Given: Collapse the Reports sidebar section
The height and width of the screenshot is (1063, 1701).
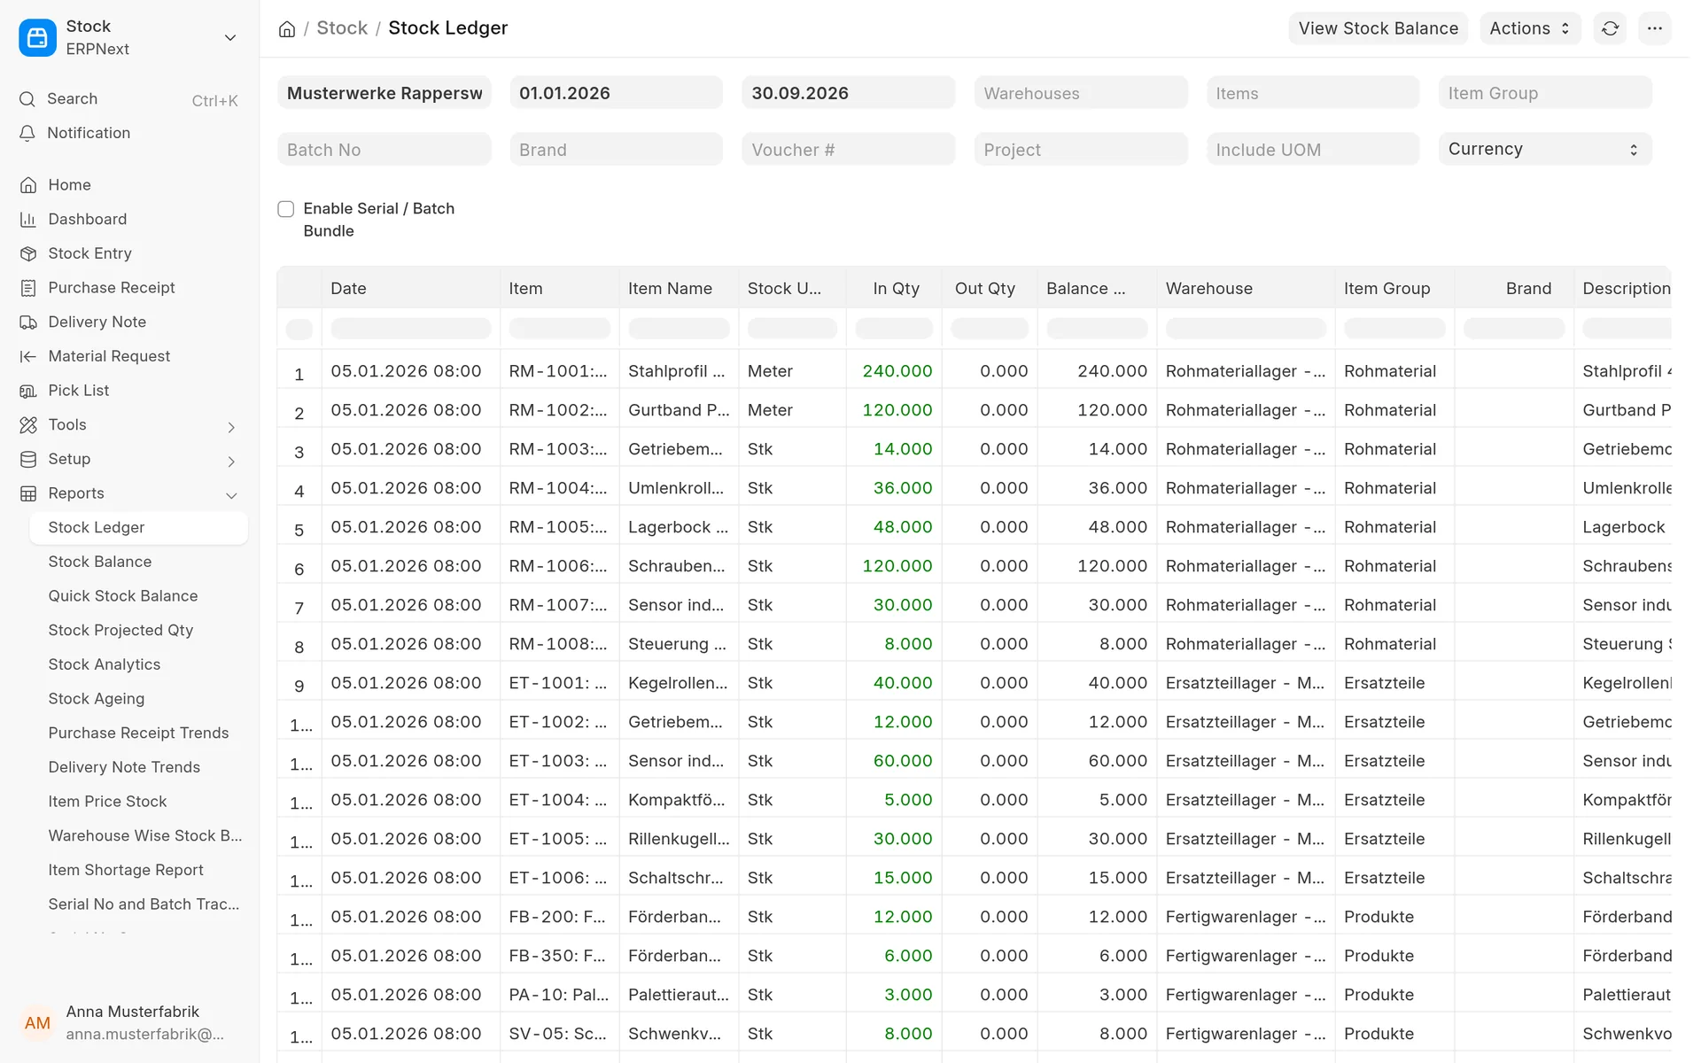Looking at the screenshot, I should point(231,495).
